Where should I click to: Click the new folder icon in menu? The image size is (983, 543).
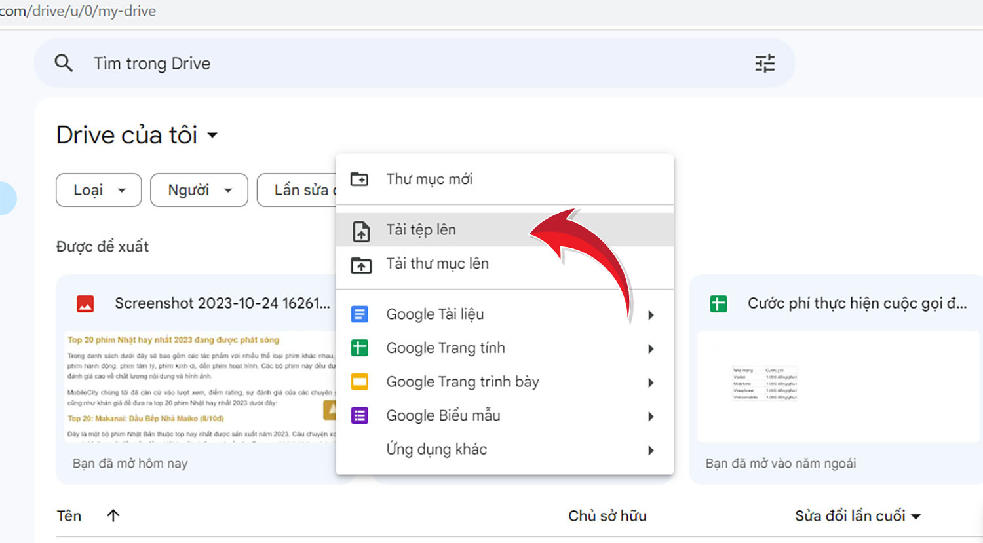[359, 179]
